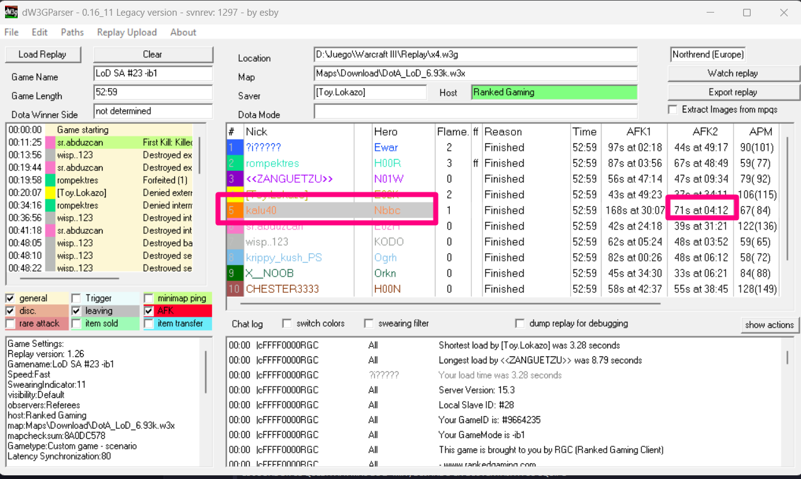Enable the item transfer checkbox

148,323
